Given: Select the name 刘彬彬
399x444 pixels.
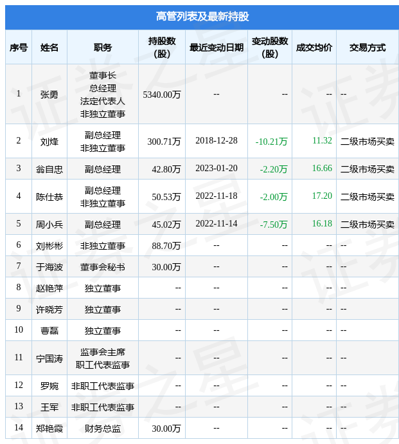Looking at the screenshot, I should (x=49, y=246).
